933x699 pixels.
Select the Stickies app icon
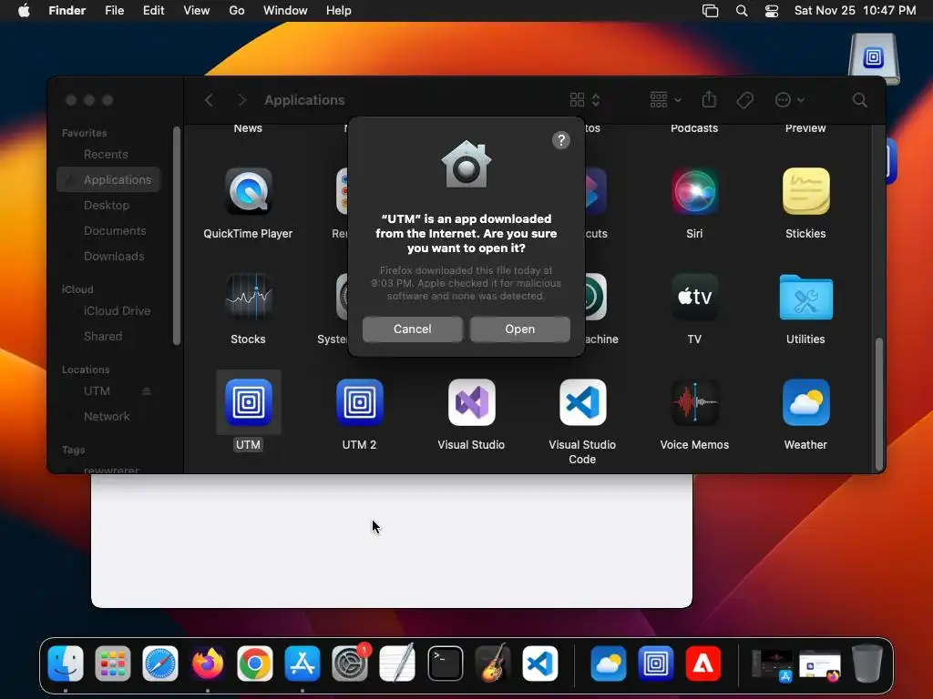tap(805, 191)
